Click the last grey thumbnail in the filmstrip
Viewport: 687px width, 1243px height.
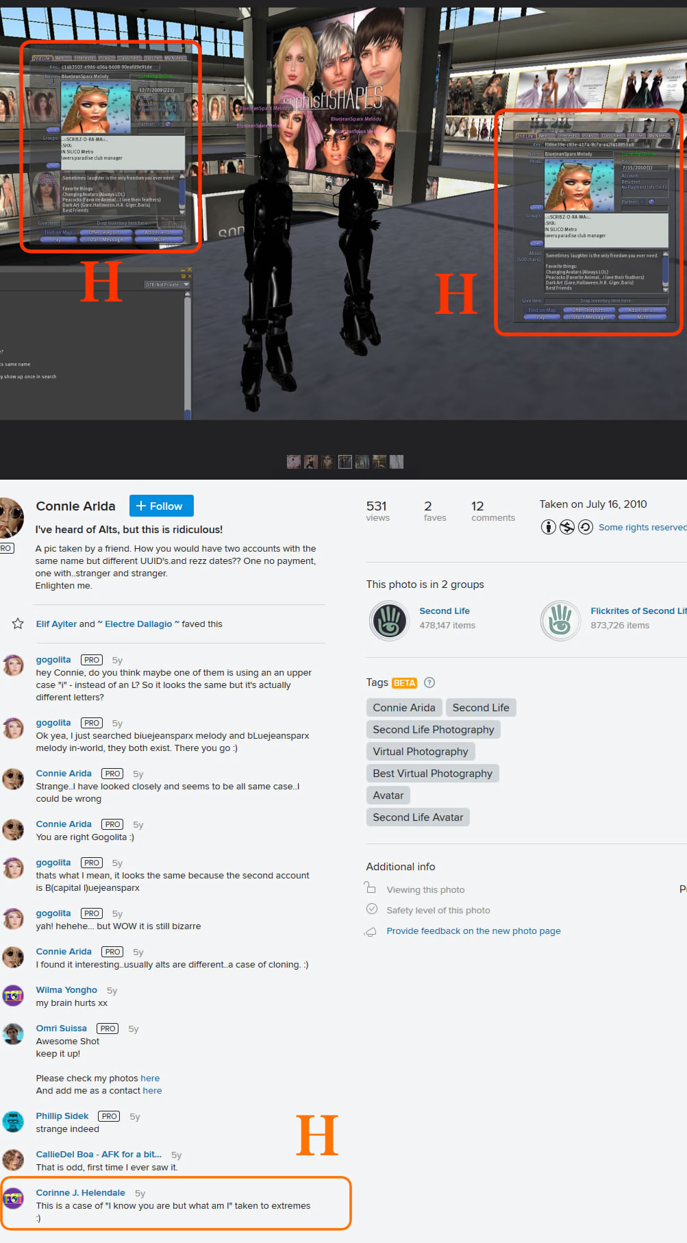pos(397,462)
